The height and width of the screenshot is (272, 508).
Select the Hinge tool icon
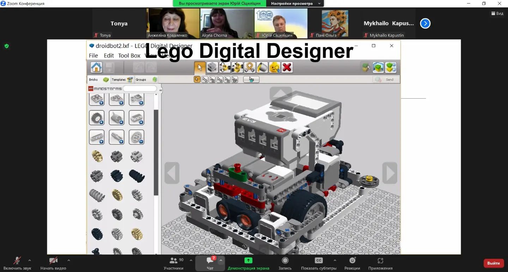225,67
